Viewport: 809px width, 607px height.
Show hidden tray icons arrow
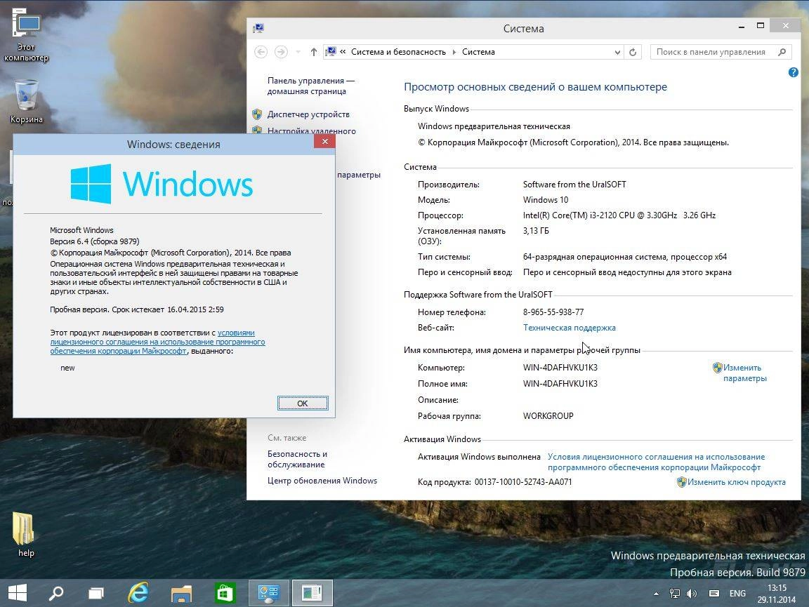[x=657, y=594]
